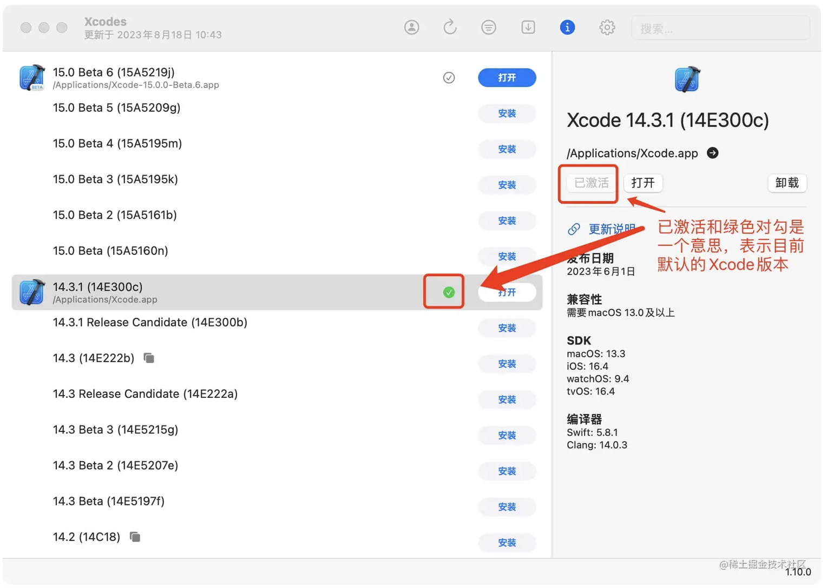Viewport: 827px width, 588px height.
Task: Open settings gear in toolbar
Action: (x=607, y=27)
